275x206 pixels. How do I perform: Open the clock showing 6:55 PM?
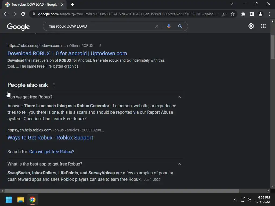click(x=262, y=200)
